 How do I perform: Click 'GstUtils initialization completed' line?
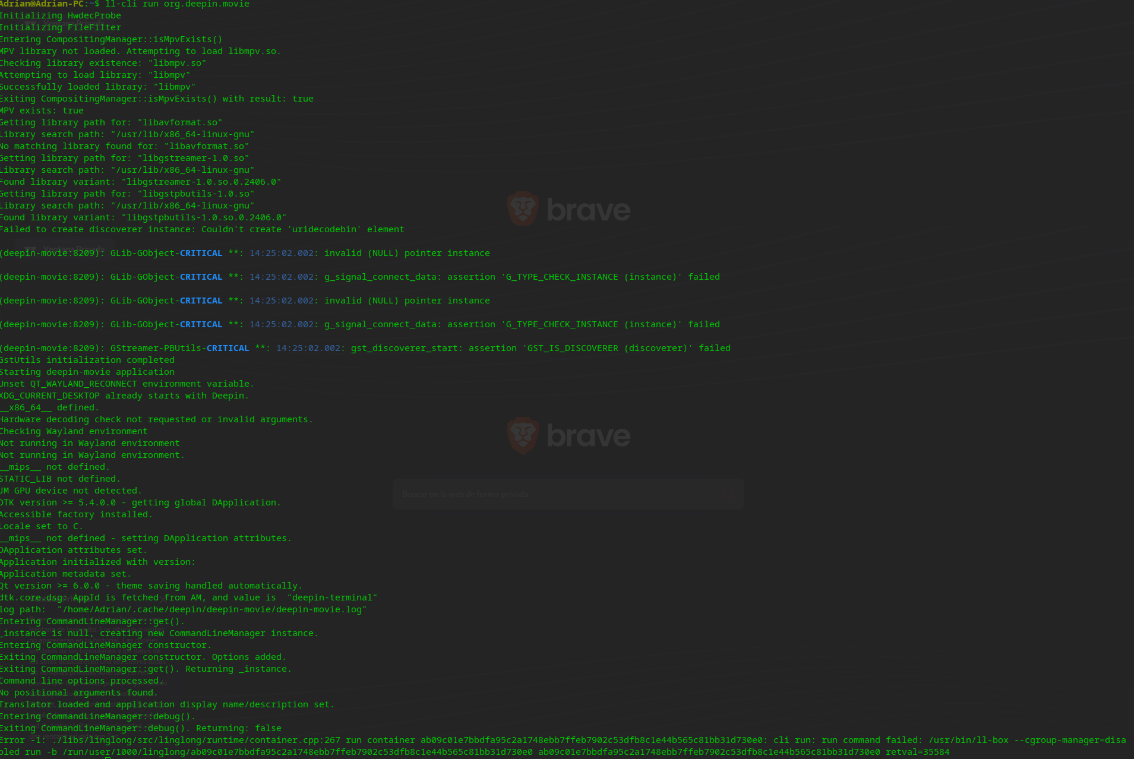point(87,360)
